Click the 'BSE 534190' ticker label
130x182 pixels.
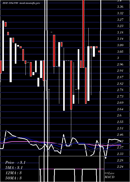tap(10, 3)
